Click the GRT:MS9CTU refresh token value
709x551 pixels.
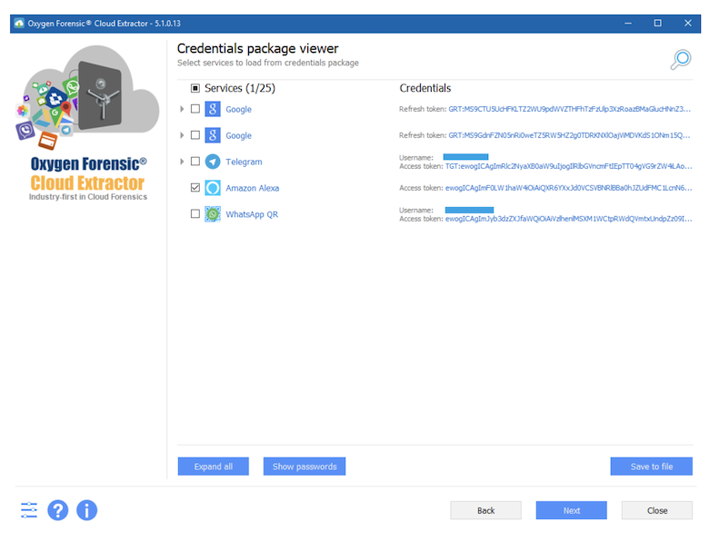[570, 109]
